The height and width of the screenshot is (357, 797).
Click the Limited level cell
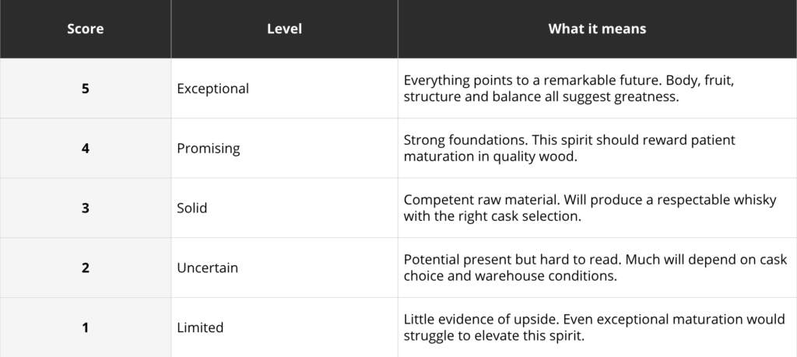(x=285, y=327)
